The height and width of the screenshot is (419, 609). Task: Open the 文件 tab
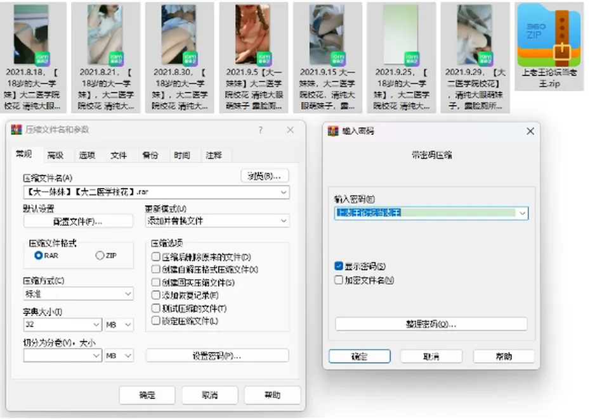(x=119, y=156)
